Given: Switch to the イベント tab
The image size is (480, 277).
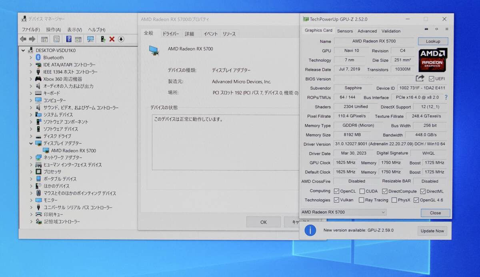Looking at the screenshot, I should (x=210, y=34).
